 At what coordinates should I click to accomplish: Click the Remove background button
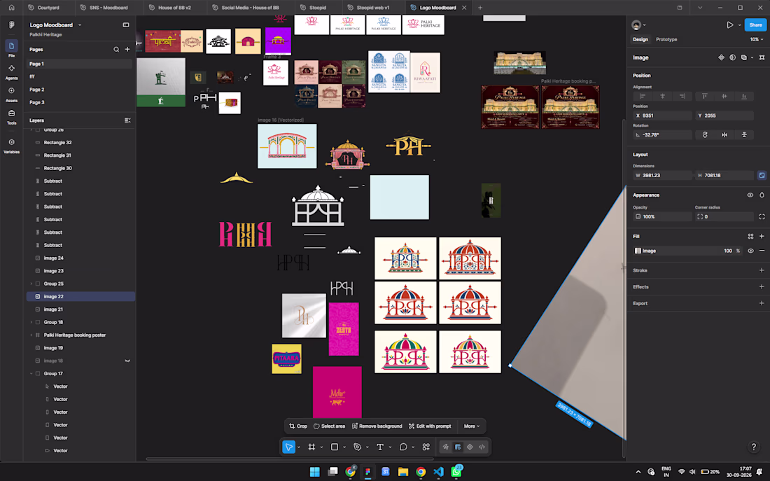377,426
